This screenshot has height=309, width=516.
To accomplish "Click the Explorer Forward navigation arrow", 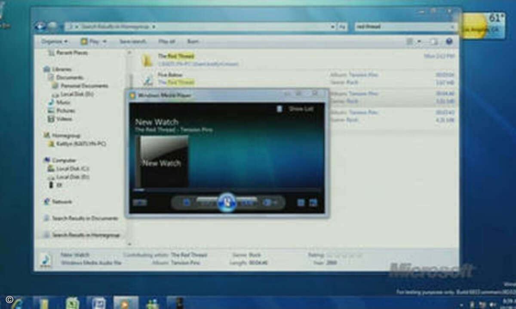I will point(52,26).
